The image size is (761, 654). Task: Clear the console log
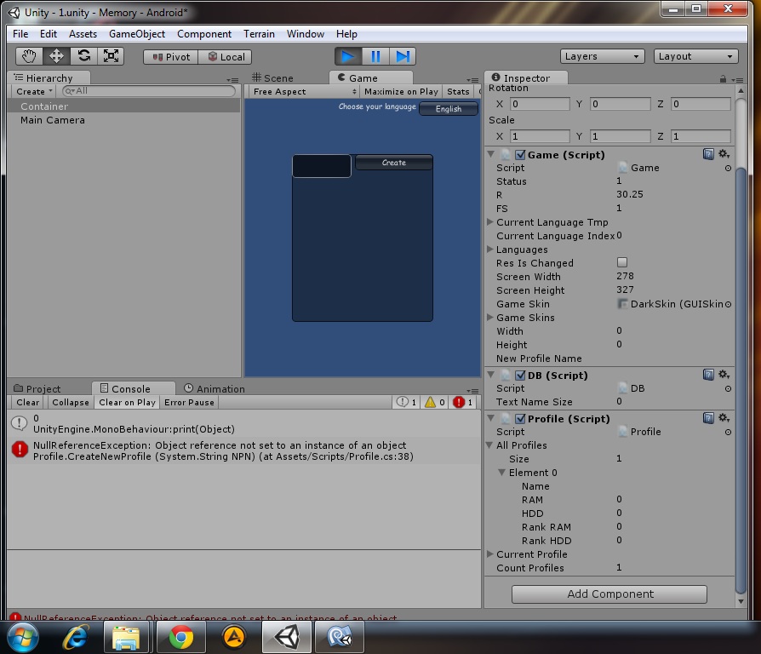click(x=27, y=403)
